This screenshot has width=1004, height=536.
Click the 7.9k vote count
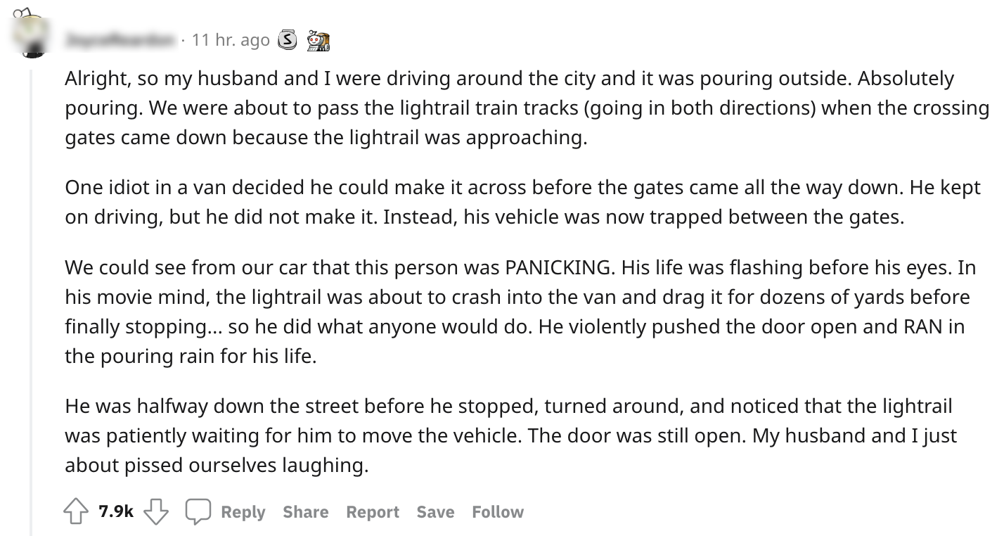click(116, 512)
